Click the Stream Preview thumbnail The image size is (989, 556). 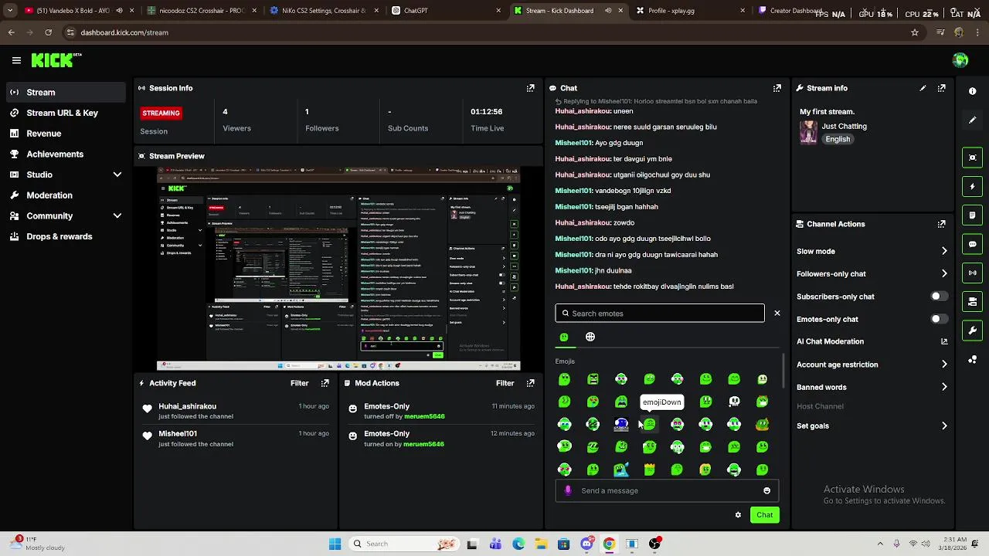(338, 268)
